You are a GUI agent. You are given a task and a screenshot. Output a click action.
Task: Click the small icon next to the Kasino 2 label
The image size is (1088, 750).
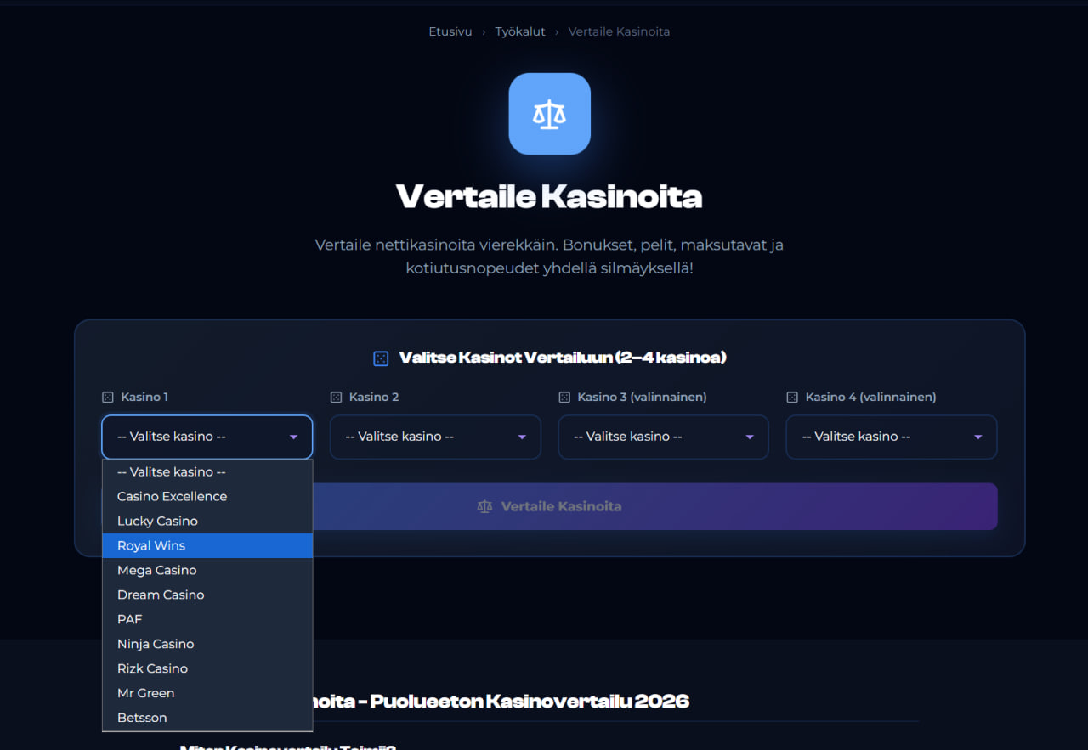(x=335, y=397)
